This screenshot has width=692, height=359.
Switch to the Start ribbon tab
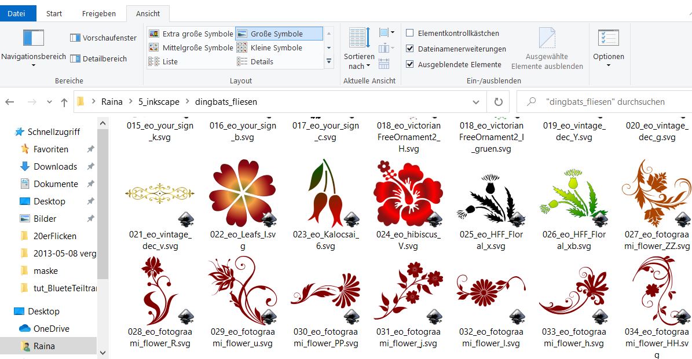click(x=54, y=14)
